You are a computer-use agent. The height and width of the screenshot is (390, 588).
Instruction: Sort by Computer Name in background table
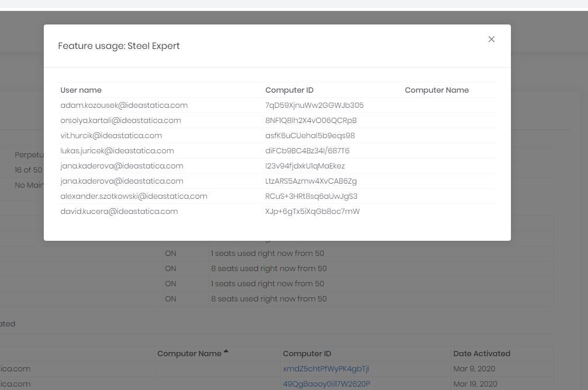(193, 353)
